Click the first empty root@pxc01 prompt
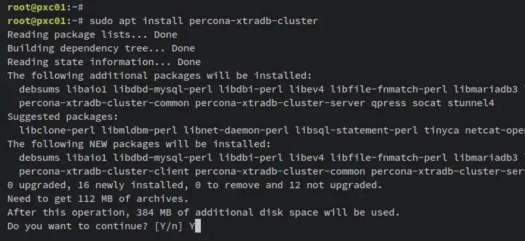Image resolution: width=525 pixels, height=241 pixels. [45, 7]
